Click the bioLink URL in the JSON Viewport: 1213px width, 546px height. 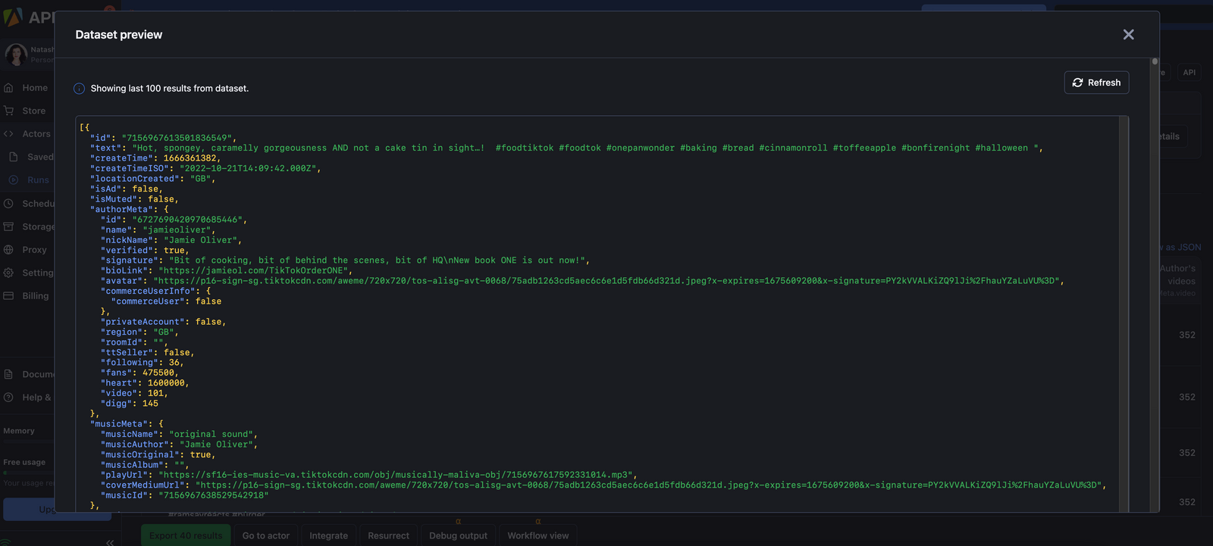coord(253,270)
